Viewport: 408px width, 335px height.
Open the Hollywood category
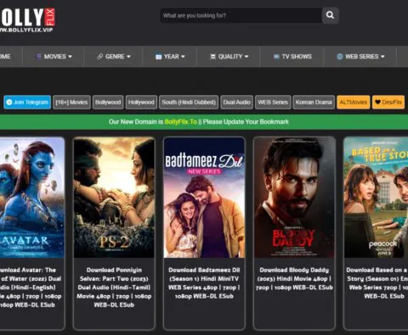[x=141, y=102]
